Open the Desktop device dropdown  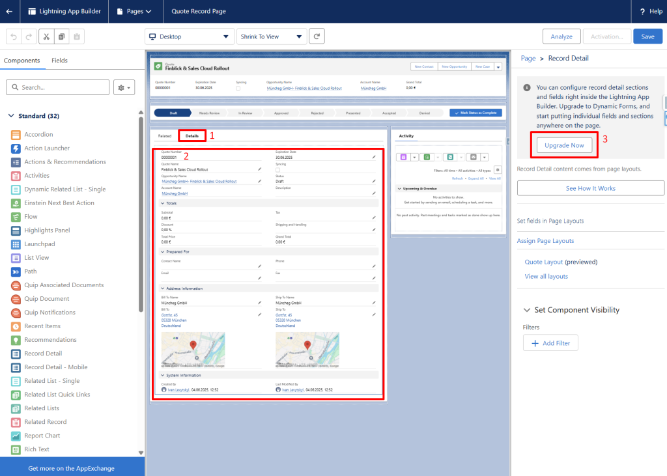(x=189, y=36)
